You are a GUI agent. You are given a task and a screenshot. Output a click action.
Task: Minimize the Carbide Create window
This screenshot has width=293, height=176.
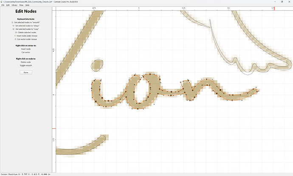(275, 2)
